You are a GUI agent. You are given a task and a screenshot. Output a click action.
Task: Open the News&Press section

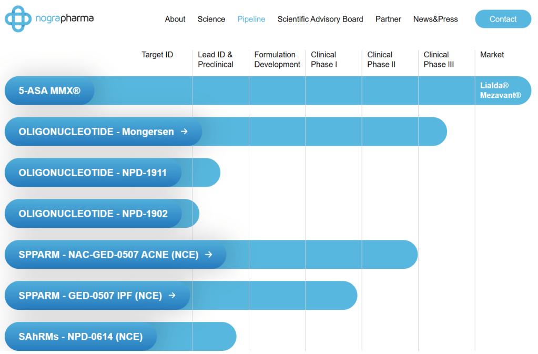pos(435,19)
